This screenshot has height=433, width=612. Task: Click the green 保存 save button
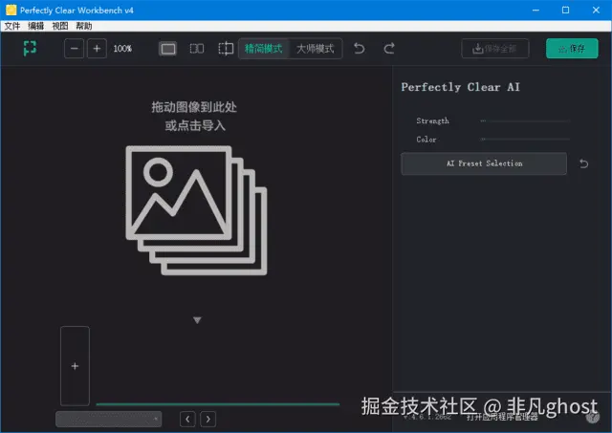(x=572, y=49)
